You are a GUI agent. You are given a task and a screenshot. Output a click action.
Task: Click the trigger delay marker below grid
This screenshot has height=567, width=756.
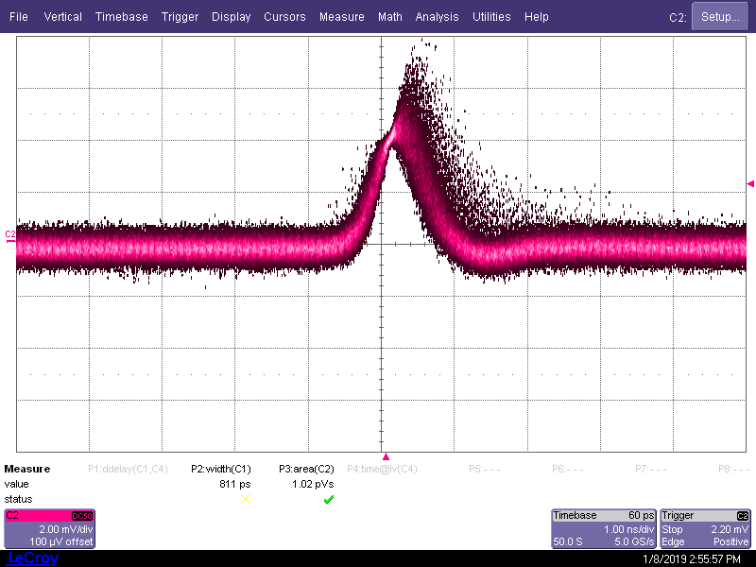(x=386, y=456)
